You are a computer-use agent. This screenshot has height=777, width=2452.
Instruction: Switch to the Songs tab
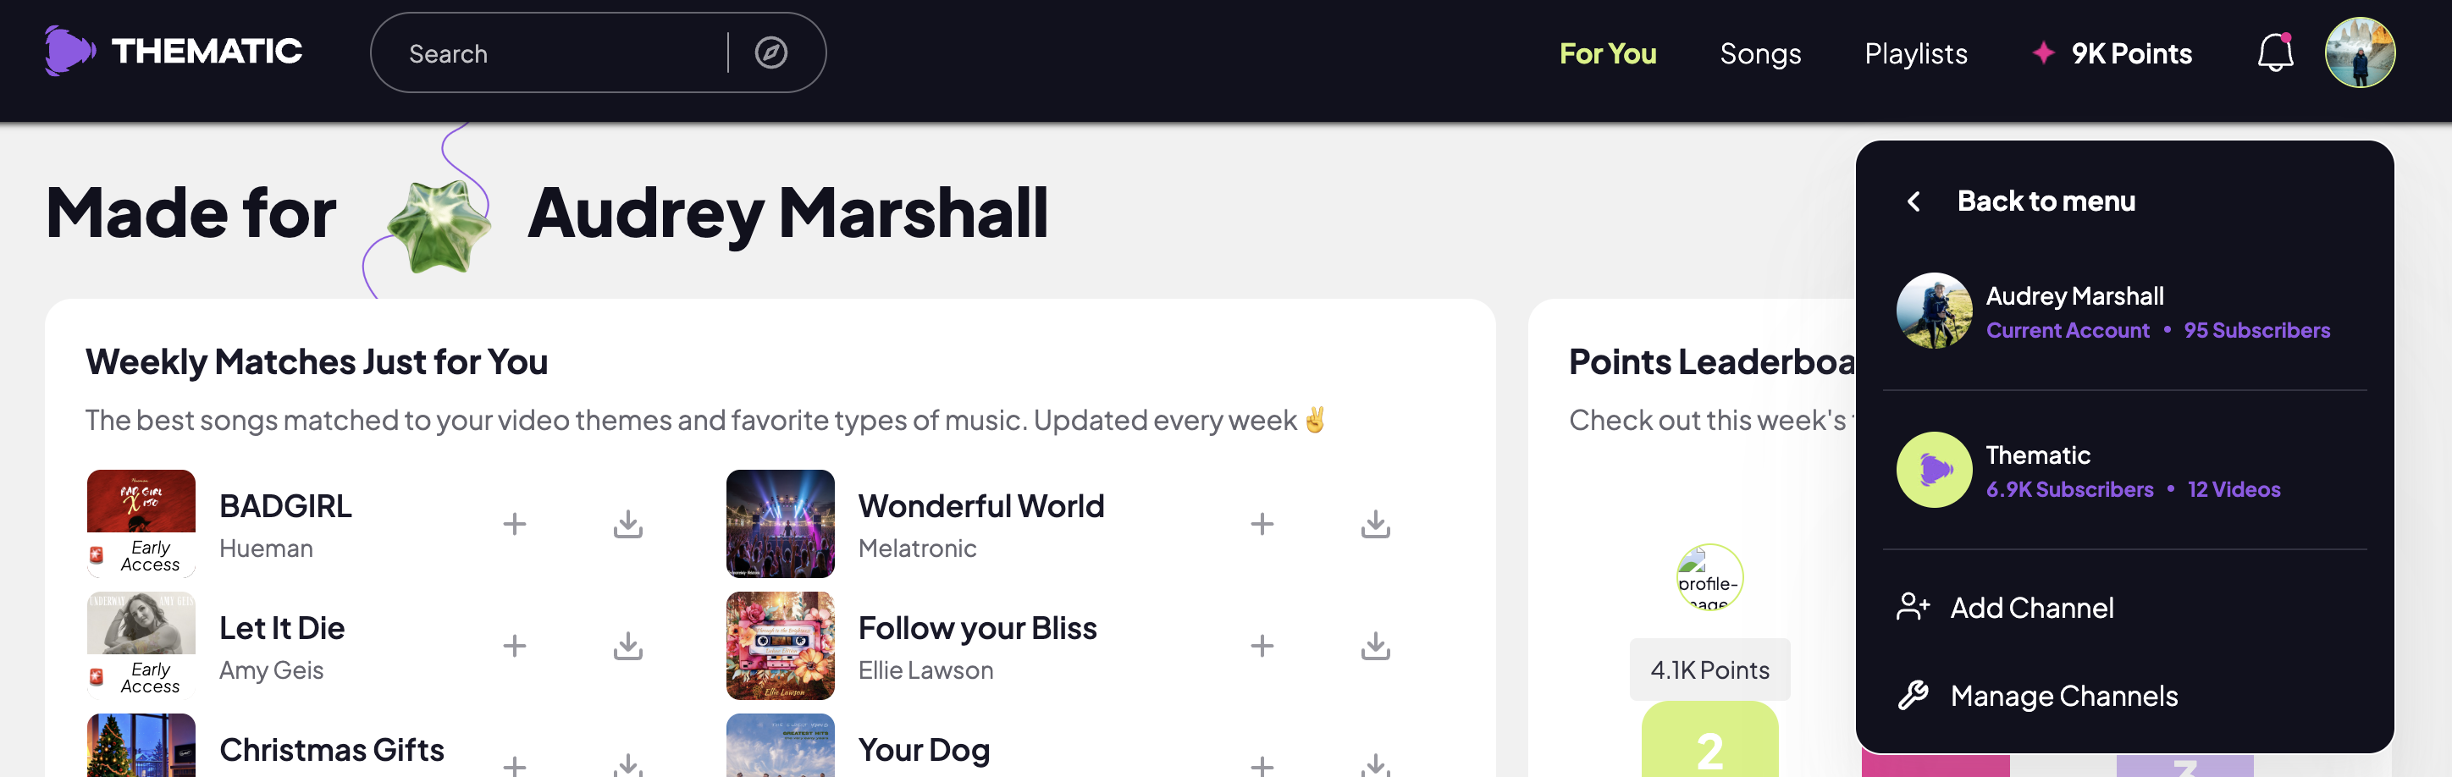tap(1759, 54)
